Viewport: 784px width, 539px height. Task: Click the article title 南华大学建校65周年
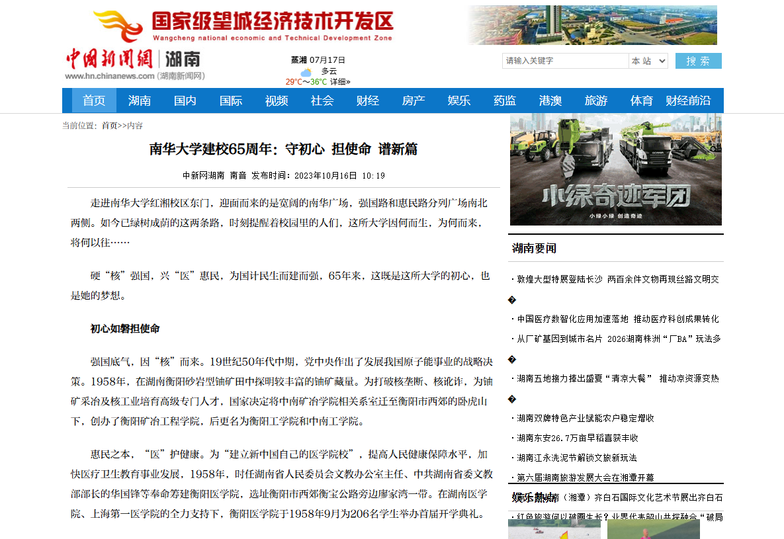tap(284, 149)
